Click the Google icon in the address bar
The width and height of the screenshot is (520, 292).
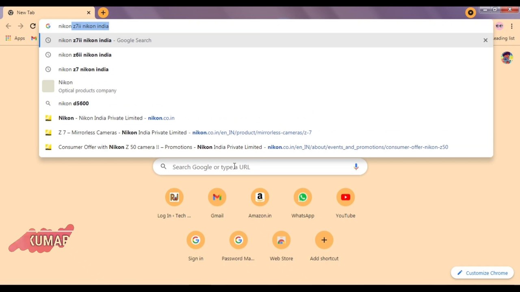tap(48, 26)
